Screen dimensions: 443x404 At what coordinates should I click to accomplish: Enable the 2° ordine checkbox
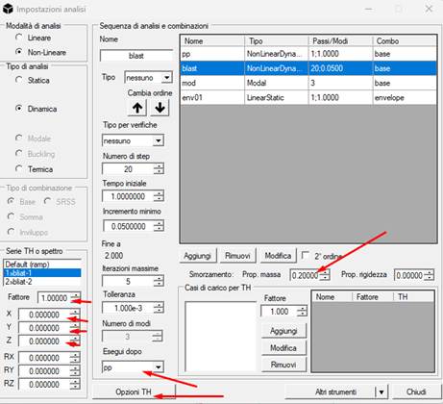pyautogui.click(x=306, y=256)
